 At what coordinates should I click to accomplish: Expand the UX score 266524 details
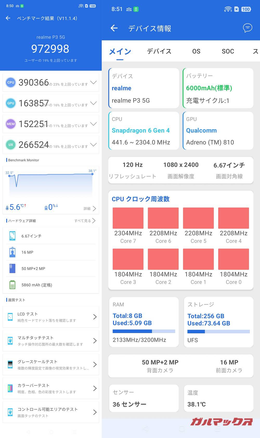point(93,145)
